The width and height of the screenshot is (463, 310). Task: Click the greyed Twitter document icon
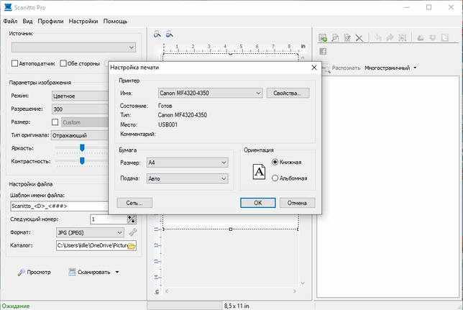pos(445,37)
